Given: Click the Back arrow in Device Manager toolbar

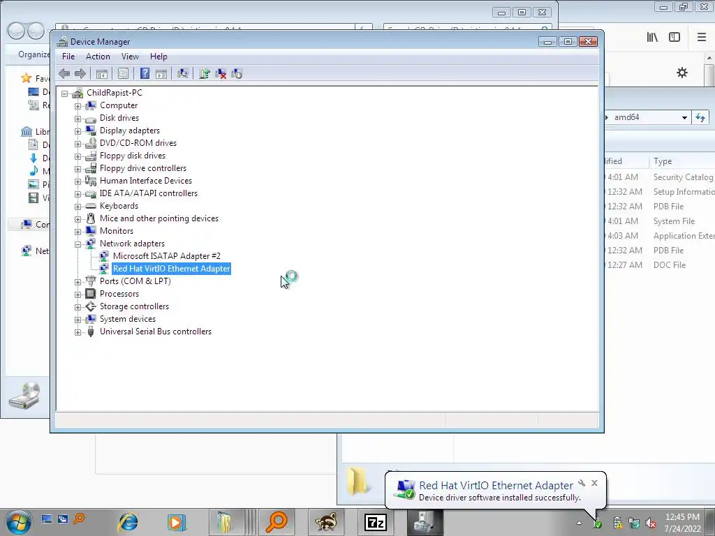Looking at the screenshot, I should coord(64,73).
